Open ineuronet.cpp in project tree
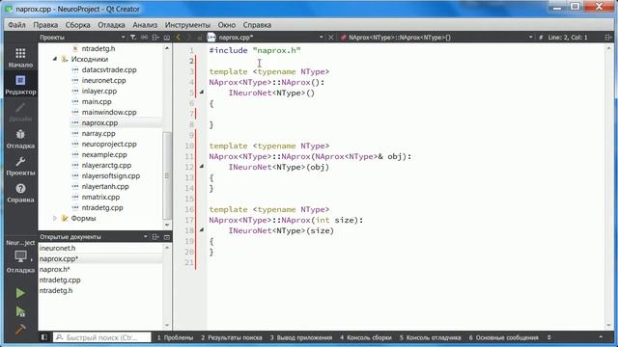The image size is (618, 347). (x=103, y=80)
